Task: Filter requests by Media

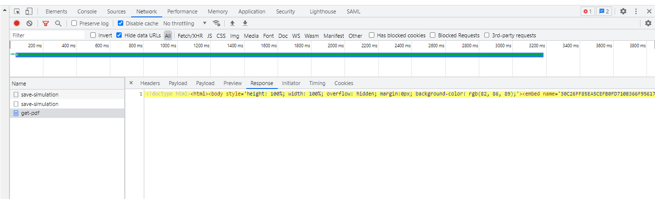Action: click(251, 35)
